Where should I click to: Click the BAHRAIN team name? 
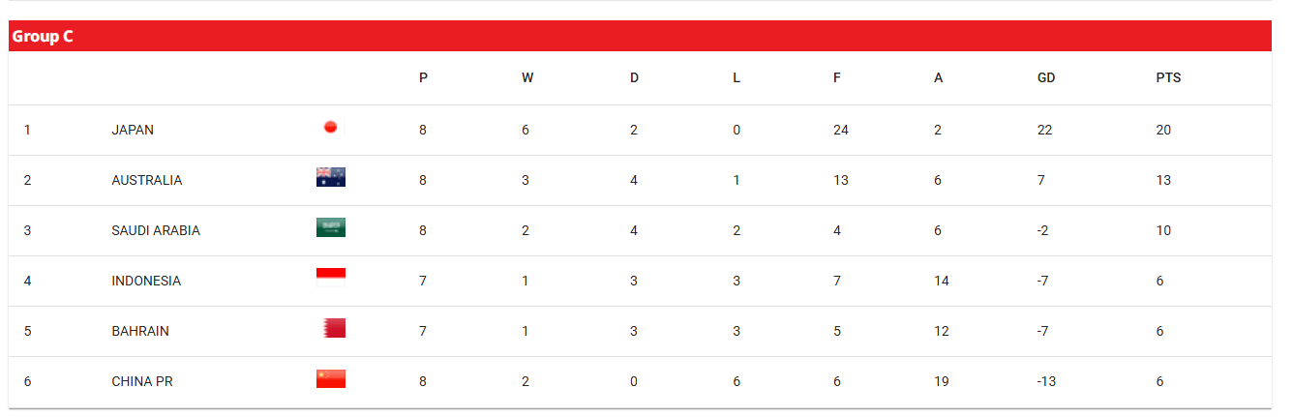click(x=140, y=331)
